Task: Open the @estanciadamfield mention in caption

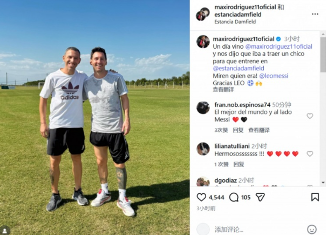Action: click(x=239, y=69)
